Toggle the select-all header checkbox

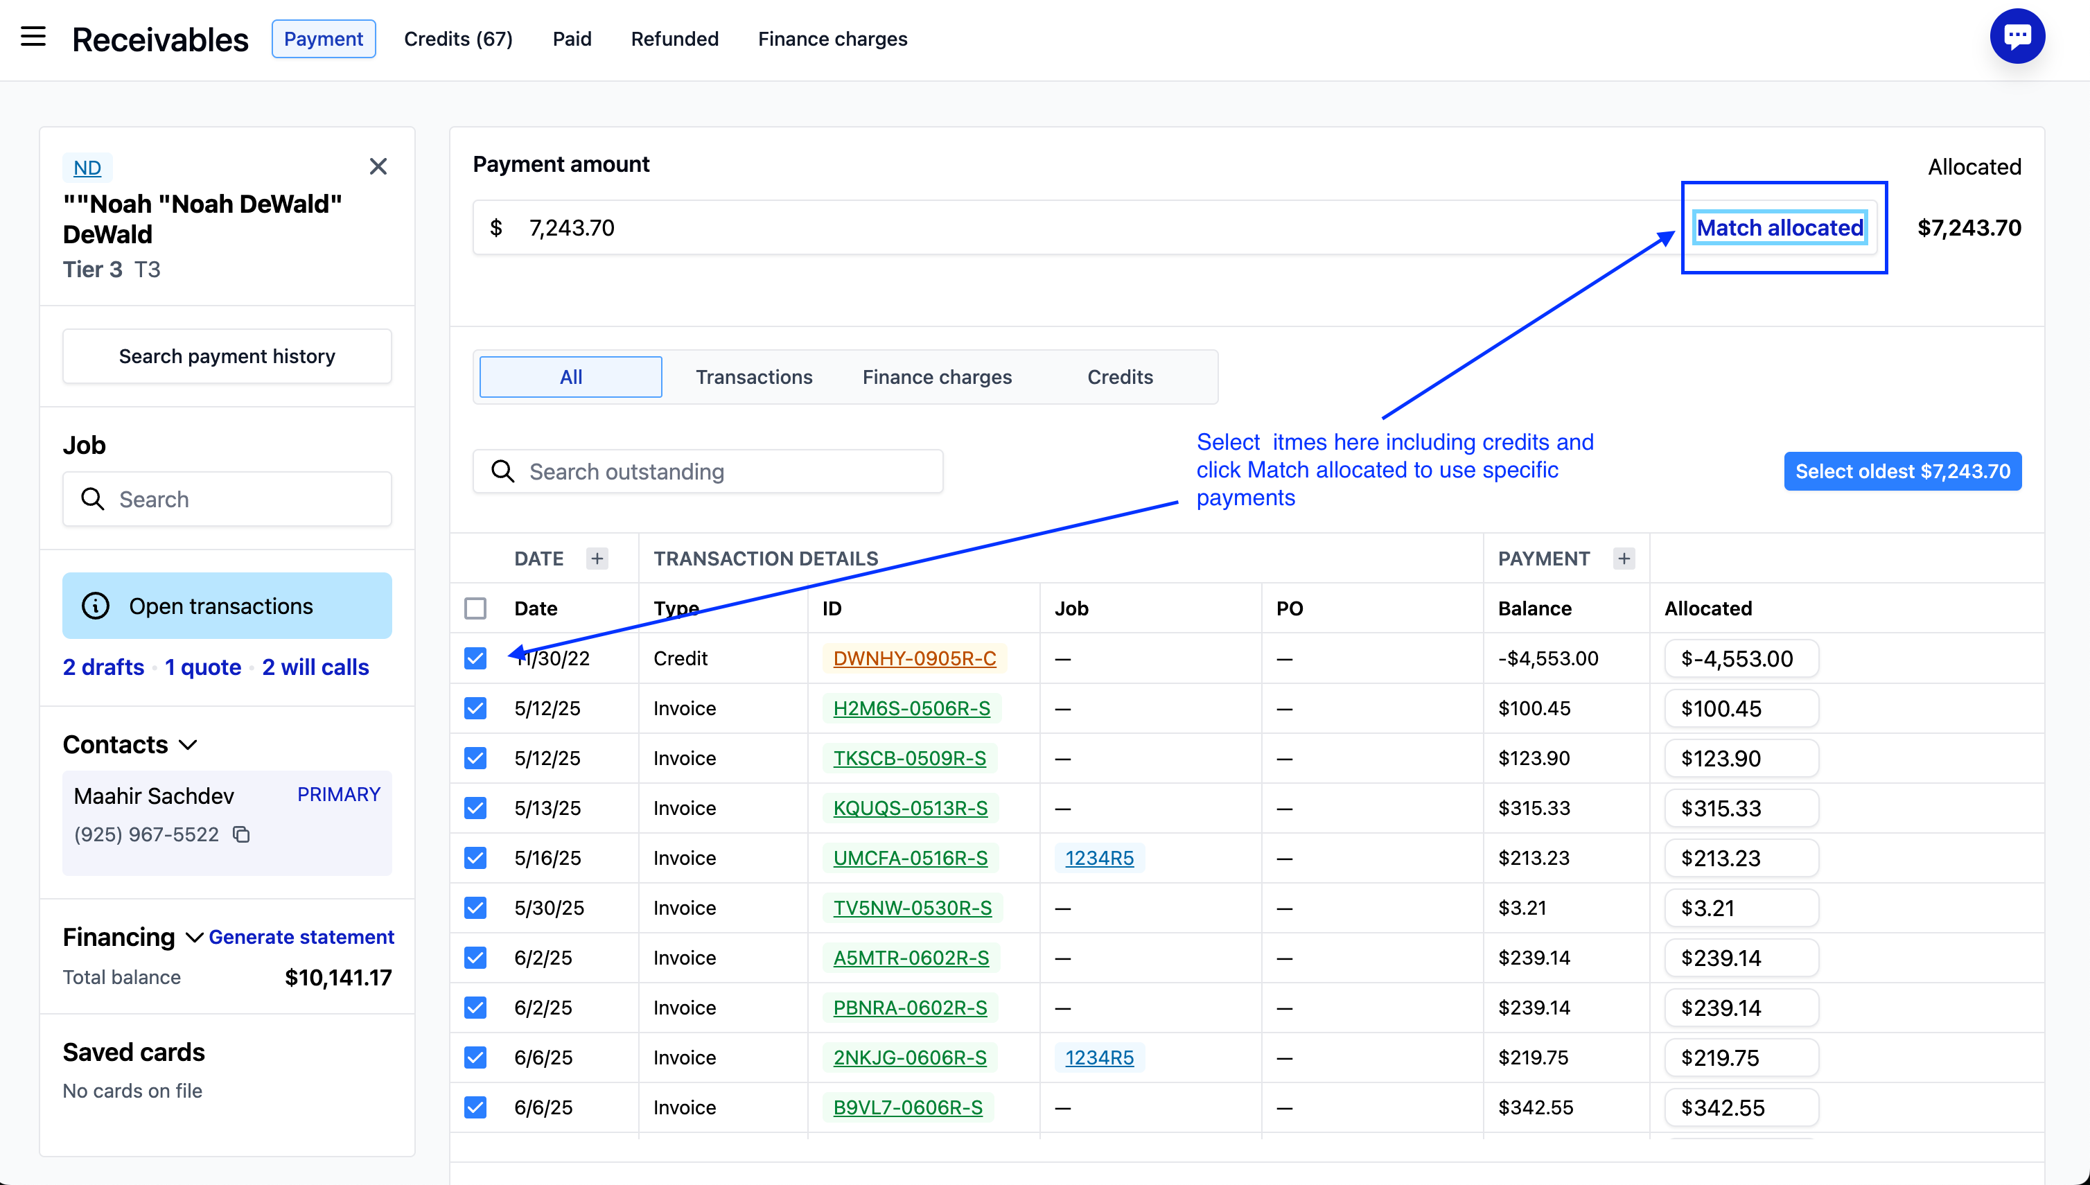coord(475,608)
